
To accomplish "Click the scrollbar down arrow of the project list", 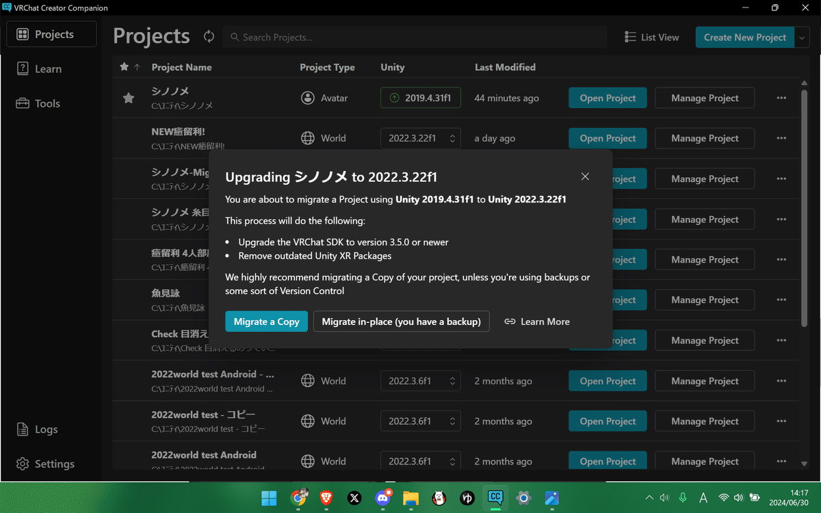I will click(x=804, y=463).
